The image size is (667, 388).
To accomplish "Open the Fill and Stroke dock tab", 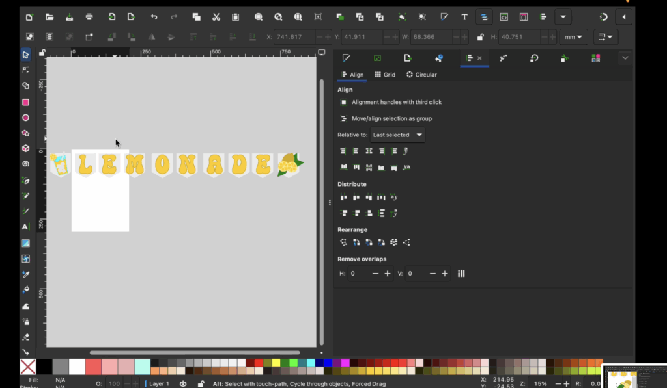I will pos(347,58).
